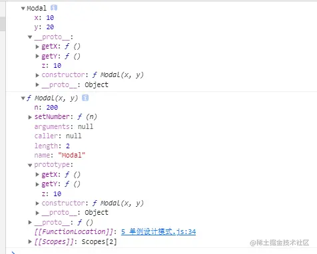Expand the setNumber: f (n) property
Viewport: 317px width, 254px height.
30,117
